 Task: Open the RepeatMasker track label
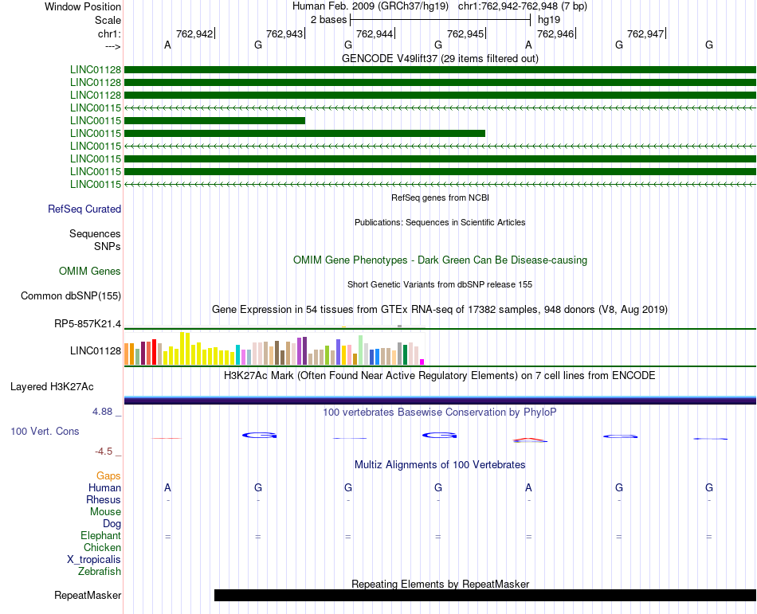[x=88, y=595]
